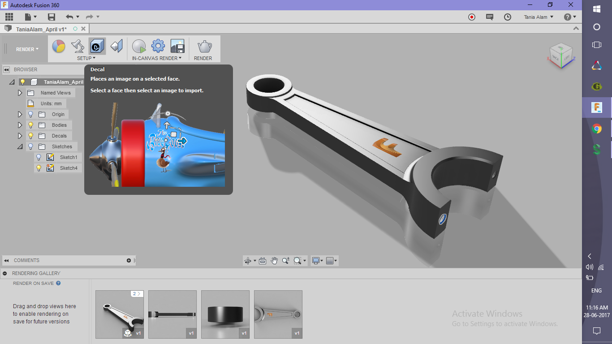The image size is (612, 344).
Task: Select the TaniaAlam_April v1* document tab
Action: tap(41, 29)
